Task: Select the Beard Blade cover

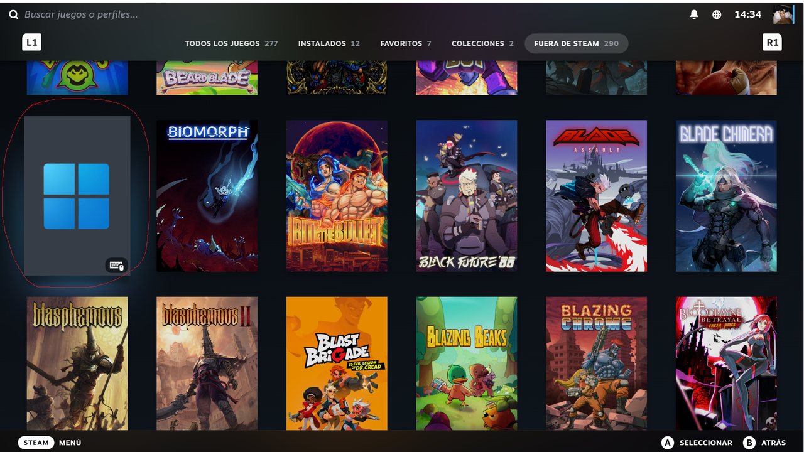Action: coord(207,78)
